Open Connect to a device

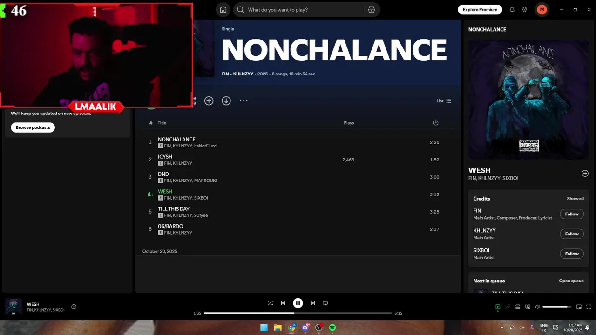[528, 307]
